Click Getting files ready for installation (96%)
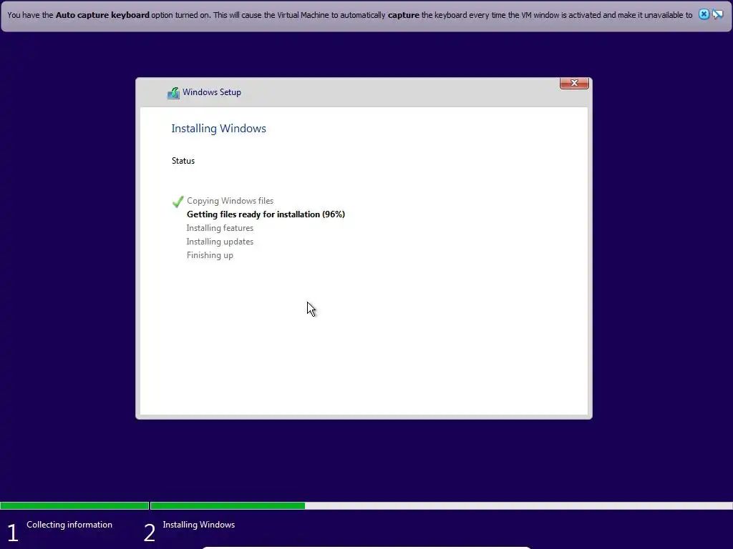Screen dimensions: 733x549 [266, 214]
